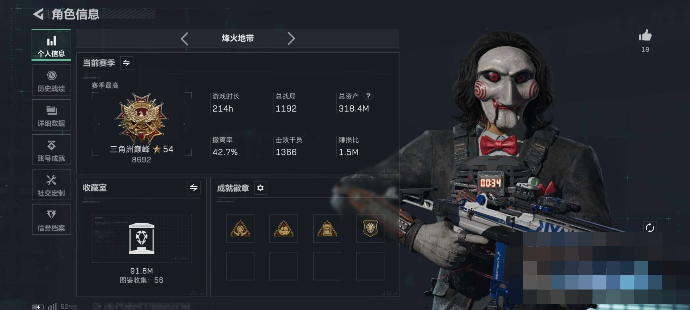
Task: Click the 三角洲巅峰 rank emblem
Action: coord(141,118)
